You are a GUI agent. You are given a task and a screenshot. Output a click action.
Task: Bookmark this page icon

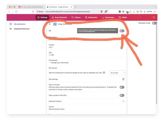[33, 12]
